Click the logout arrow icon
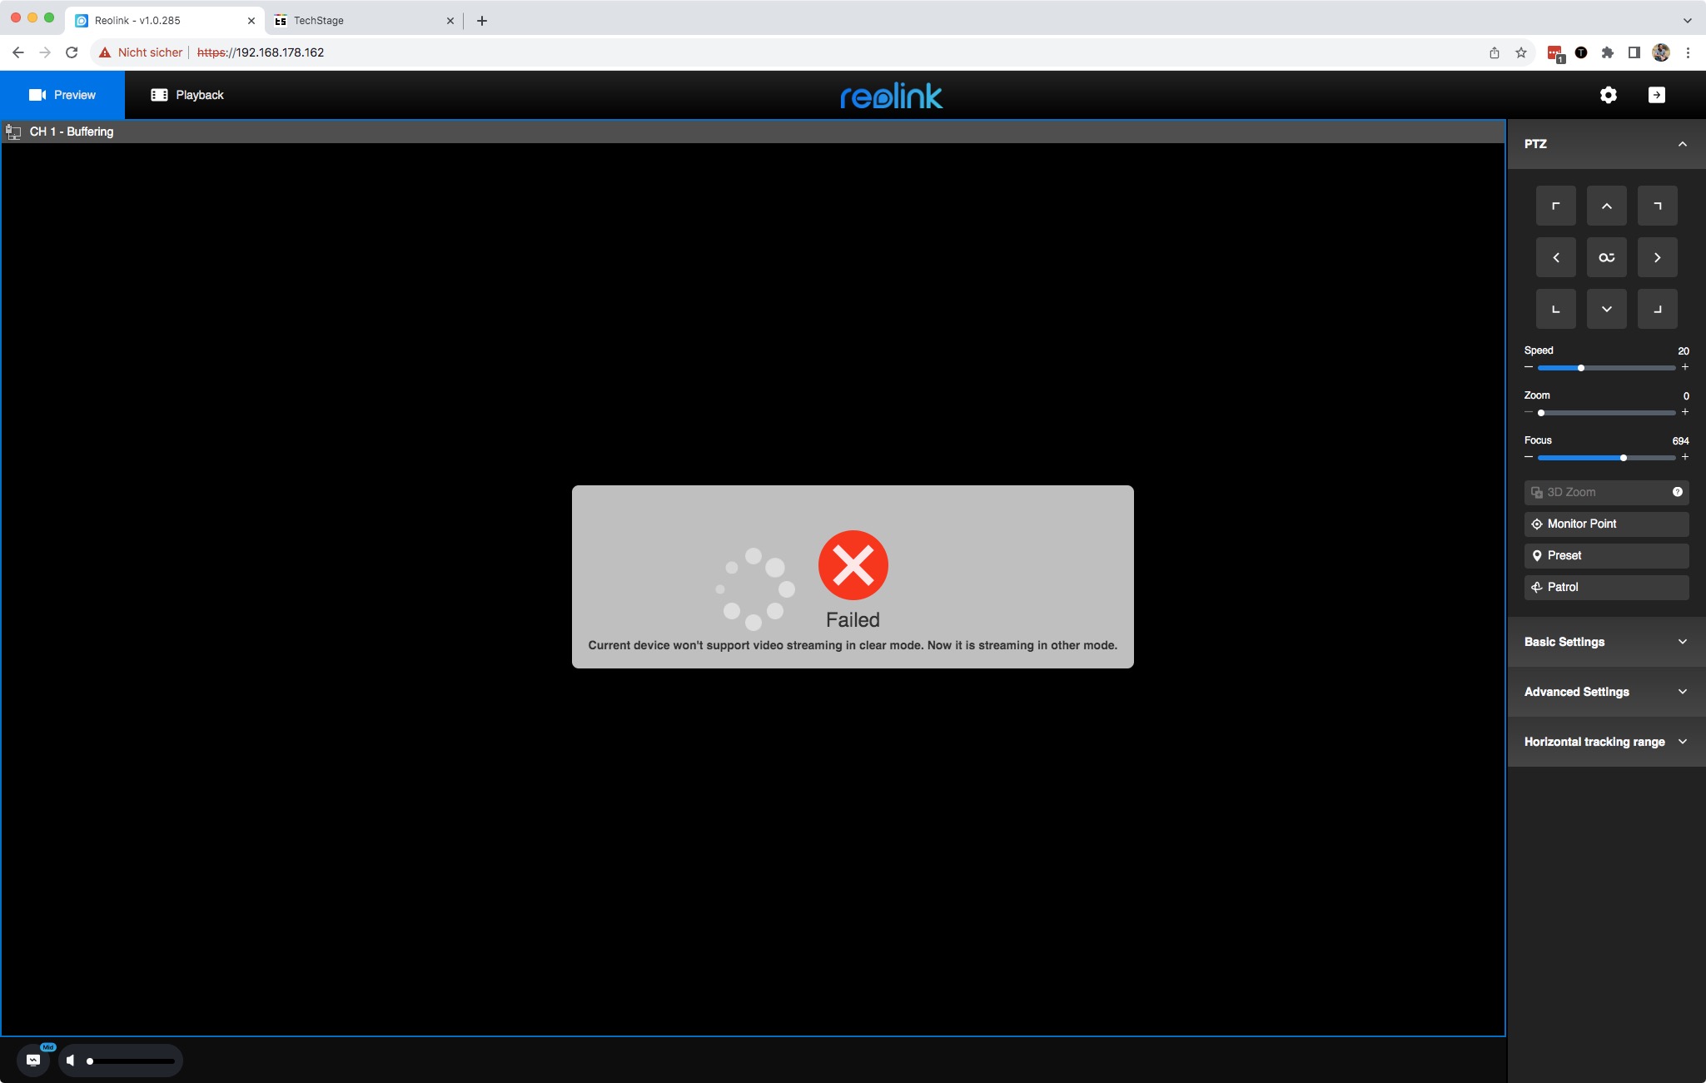Viewport: 1706px width, 1083px height. (x=1656, y=95)
